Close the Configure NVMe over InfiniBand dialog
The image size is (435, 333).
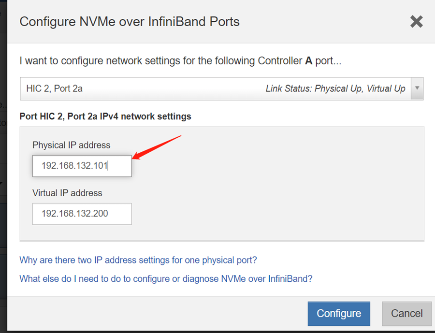417,22
